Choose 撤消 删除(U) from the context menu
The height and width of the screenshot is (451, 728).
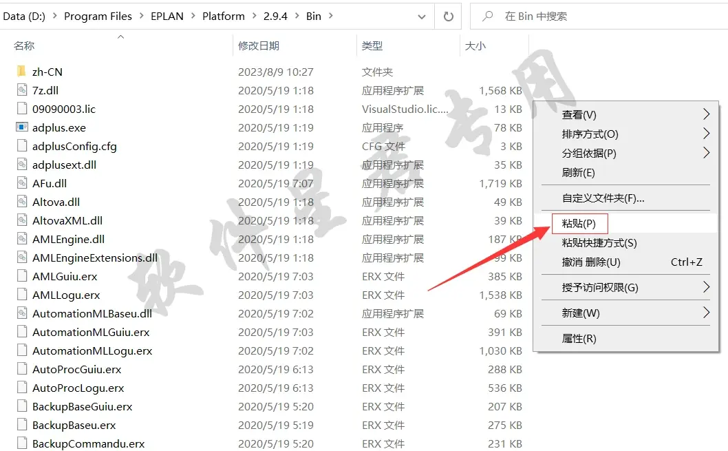point(626,262)
